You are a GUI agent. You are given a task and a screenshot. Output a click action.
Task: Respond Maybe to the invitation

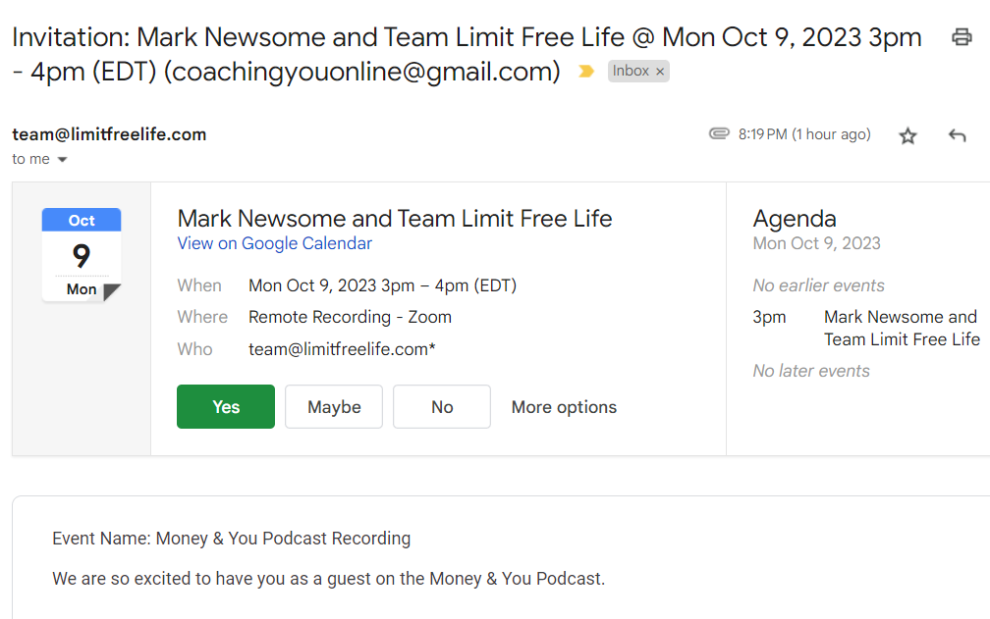tap(334, 407)
